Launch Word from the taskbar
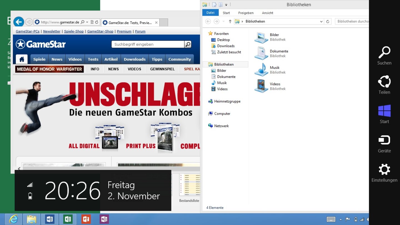The image size is (400, 225). (50, 219)
